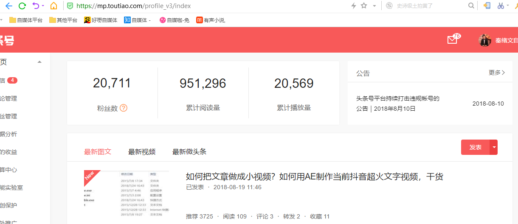The height and width of the screenshot is (224, 518).
Task: Switch to the 最新微头条 tab
Action: [x=189, y=152]
